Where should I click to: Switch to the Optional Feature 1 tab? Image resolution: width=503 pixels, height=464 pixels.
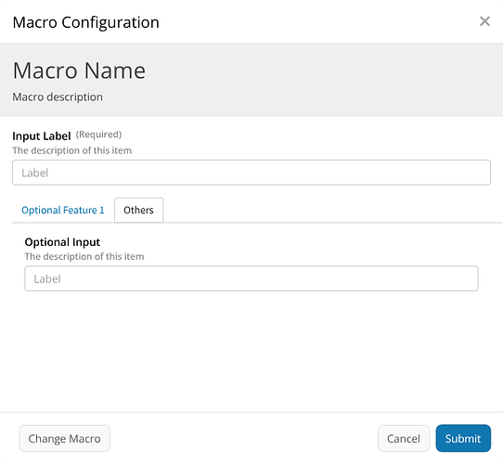(x=63, y=210)
